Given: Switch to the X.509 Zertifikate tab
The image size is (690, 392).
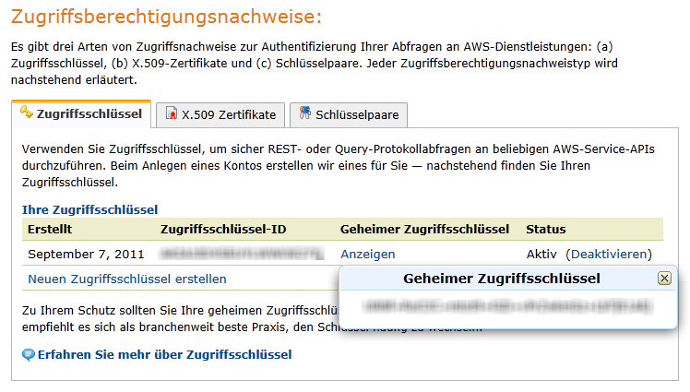Looking at the screenshot, I should [229, 115].
